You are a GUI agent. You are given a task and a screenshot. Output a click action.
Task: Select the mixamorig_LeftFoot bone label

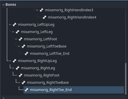pos(40,39)
